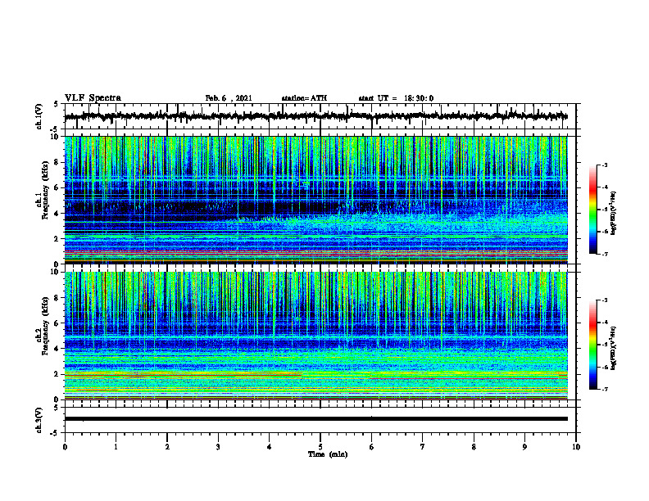Click the "5" tick on ch.1(V) axis
The height and width of the screenshot is (501, 649).
(57, 105)
